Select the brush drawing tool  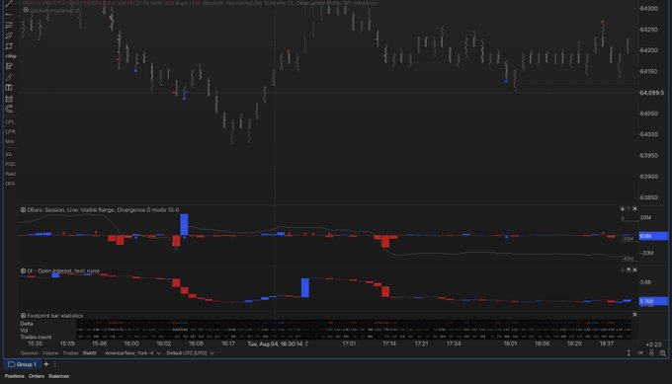tap(9, 77)
